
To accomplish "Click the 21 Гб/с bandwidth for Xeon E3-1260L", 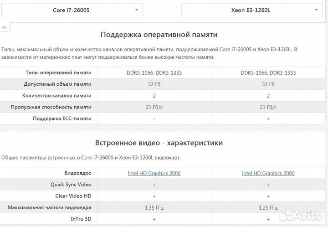I will 268,107.
